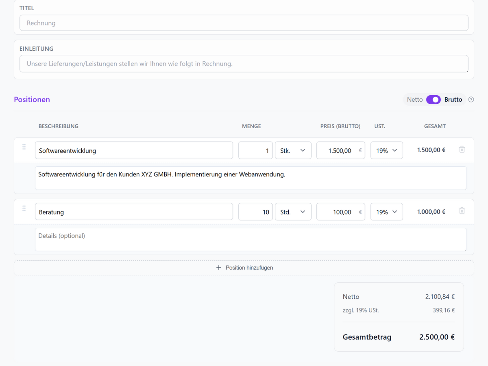Viewport: 488px width, 366px height.
Task: Click the Positionen heading
Action: (x=32, y=100)
